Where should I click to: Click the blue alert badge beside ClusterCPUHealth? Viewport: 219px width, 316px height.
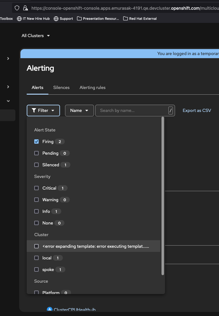[49, 310]
